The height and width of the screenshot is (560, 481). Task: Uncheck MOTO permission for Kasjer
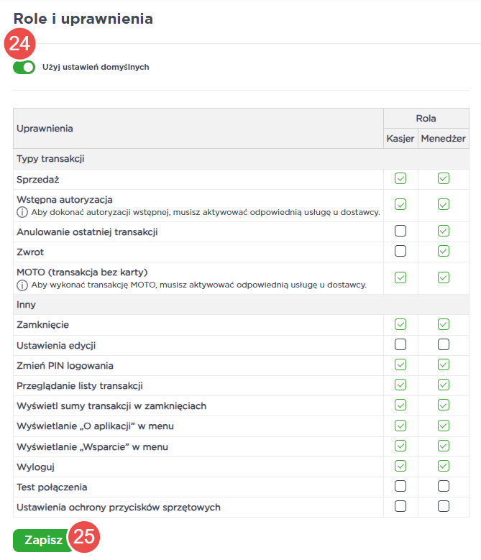tap(400, 277)
